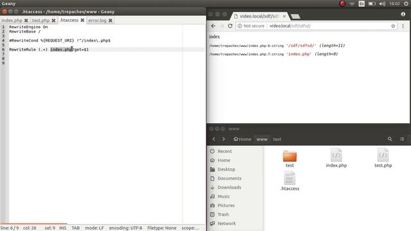
Task: Reload the video.local page
Action: pyautogui.click(x=230, y=26)
